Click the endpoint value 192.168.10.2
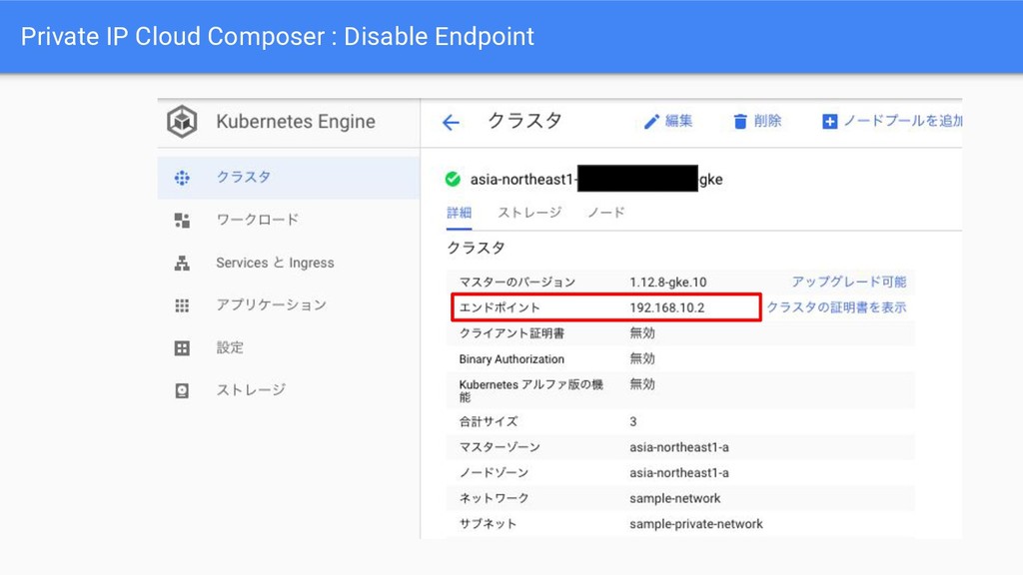The height and width of the screenshot is (575, 1023). coord(666,307)
